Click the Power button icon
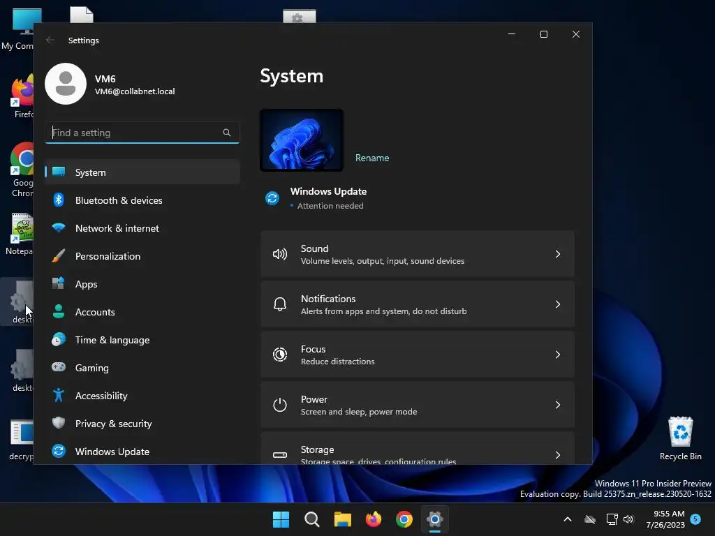The height and width of the screenshot is (536, 715). coord(280,404)
